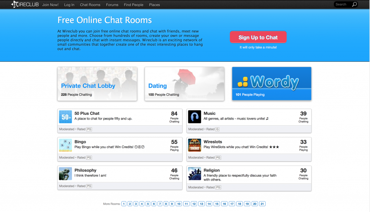370x212 pixels.
Task: Open the Chat Rooms menu item
Action: pos(90,5)
